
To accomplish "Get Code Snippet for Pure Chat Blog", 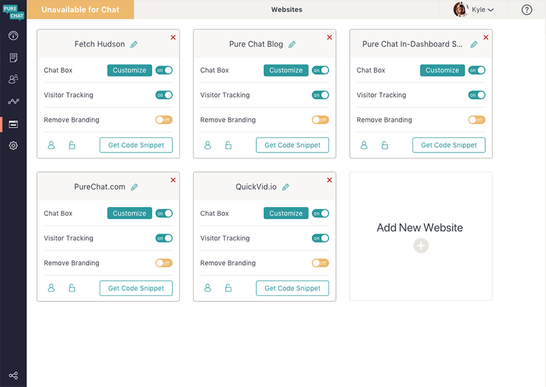I will [293, 145].
